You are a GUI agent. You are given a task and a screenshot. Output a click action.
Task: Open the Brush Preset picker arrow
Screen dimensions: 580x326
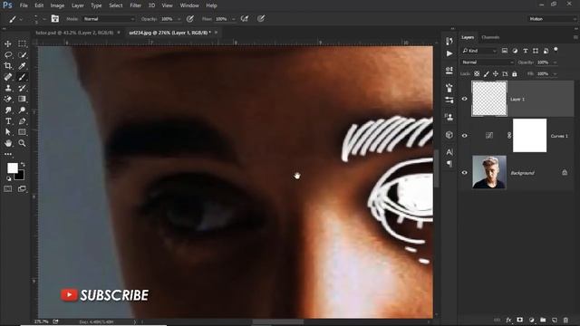pyautogui.click(x=44, y=19)
